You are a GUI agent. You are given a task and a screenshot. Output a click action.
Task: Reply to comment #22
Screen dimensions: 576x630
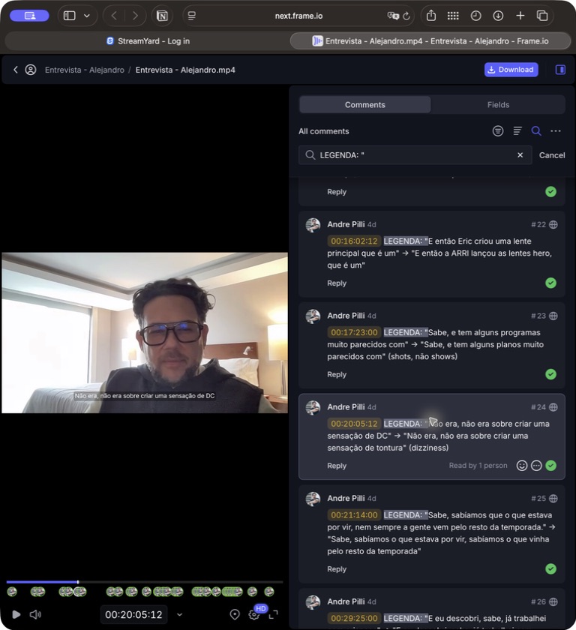point(337,283)
